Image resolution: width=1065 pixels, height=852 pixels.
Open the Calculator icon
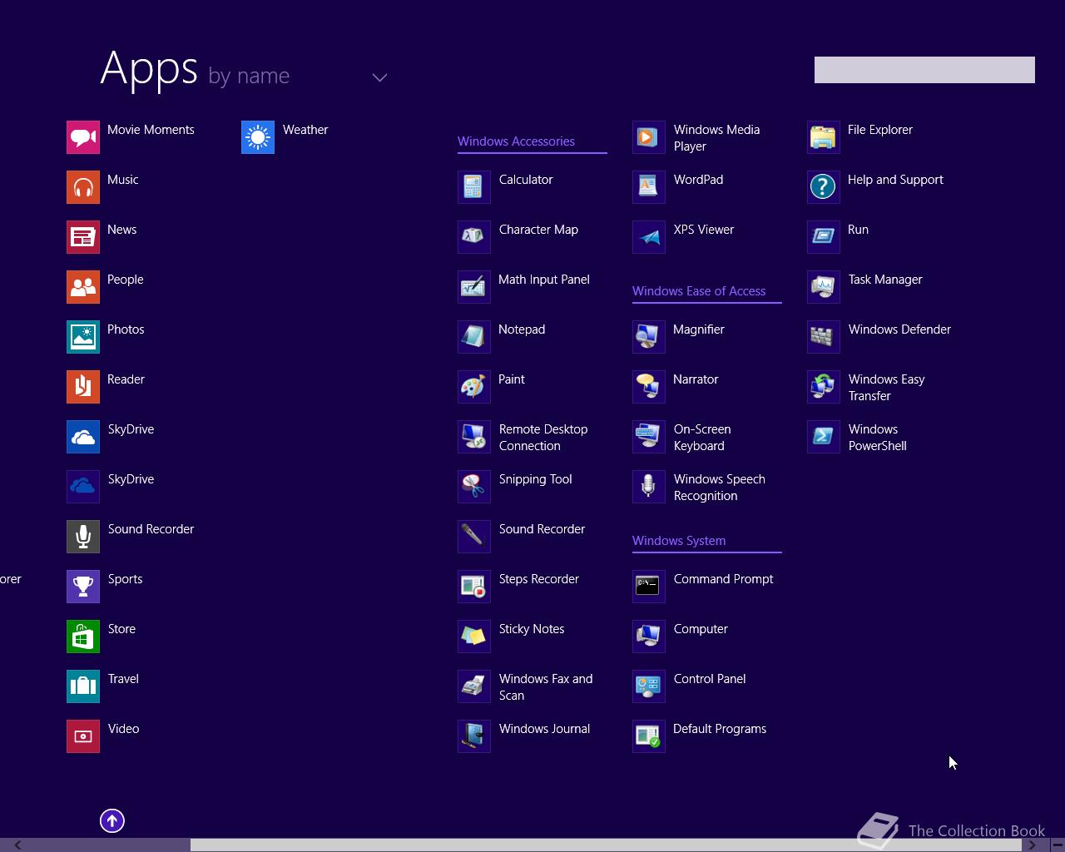click(x=474, y=187)
